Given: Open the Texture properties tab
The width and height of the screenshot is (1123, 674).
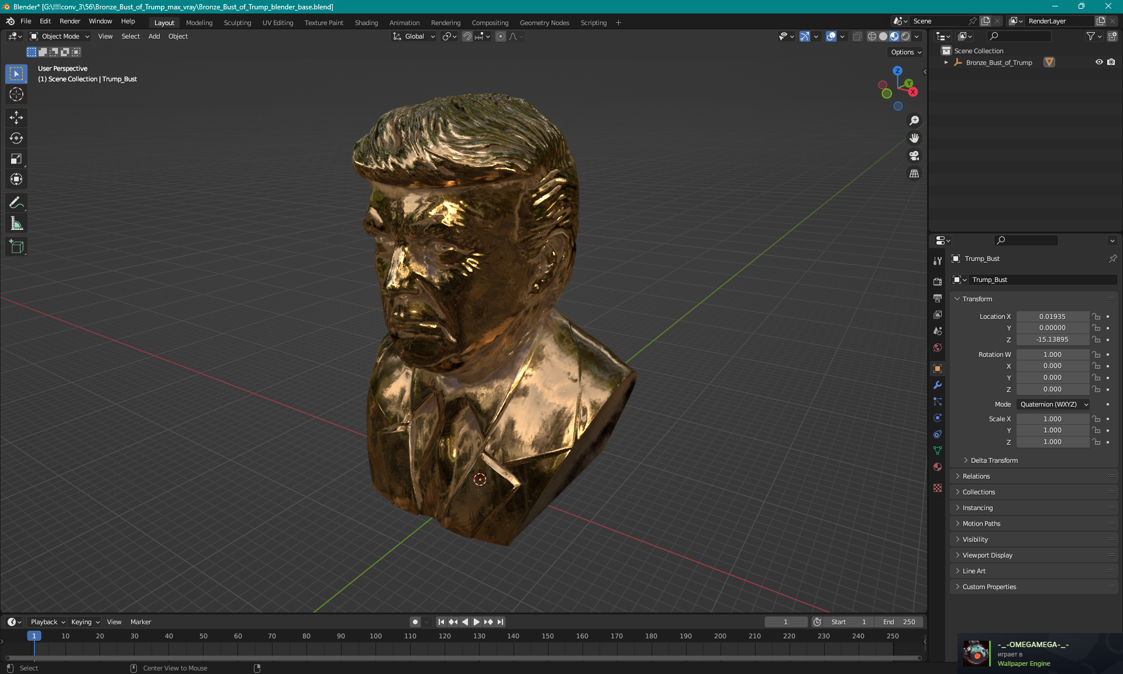Looking at the screenshot, I should pyautogui.click(x=938, y=488).
